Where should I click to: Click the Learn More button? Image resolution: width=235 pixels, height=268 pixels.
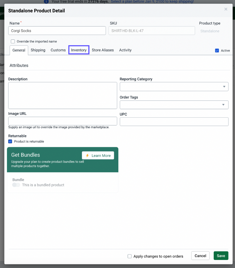pos(98,155)
